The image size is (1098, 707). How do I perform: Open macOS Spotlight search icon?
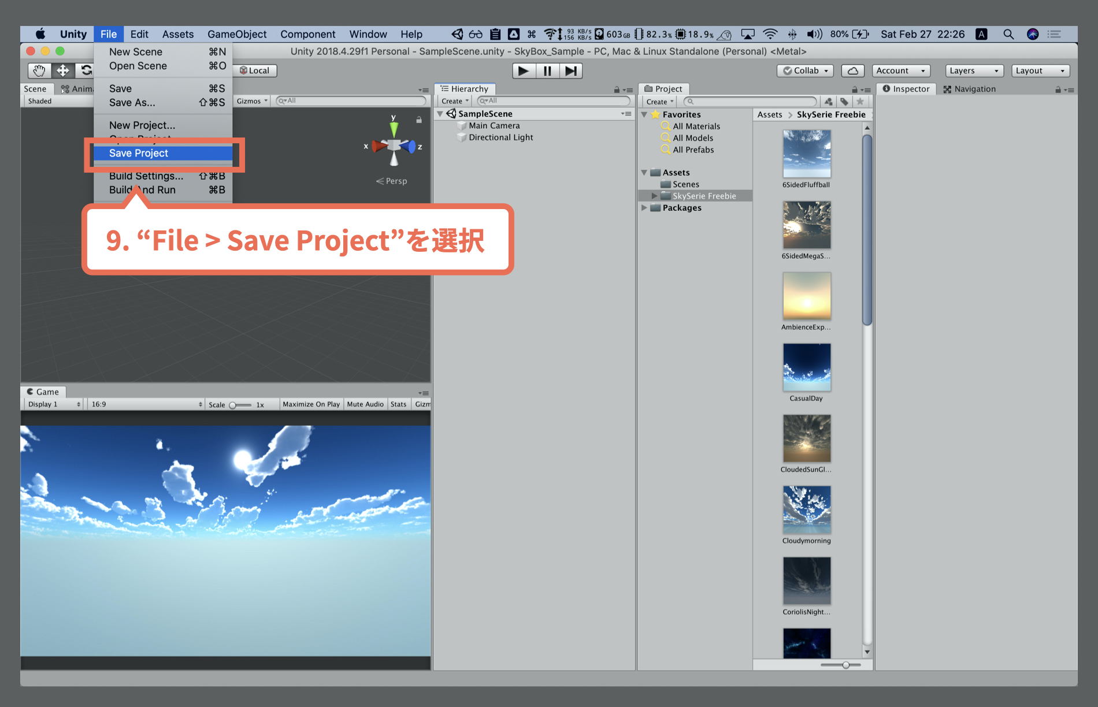(x=1008, y=34)
